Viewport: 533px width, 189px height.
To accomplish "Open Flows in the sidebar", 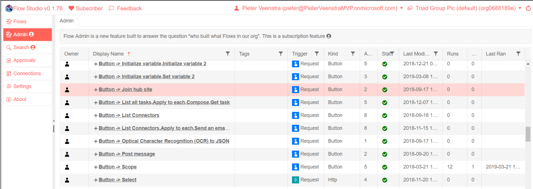I will tap(27, 22).
